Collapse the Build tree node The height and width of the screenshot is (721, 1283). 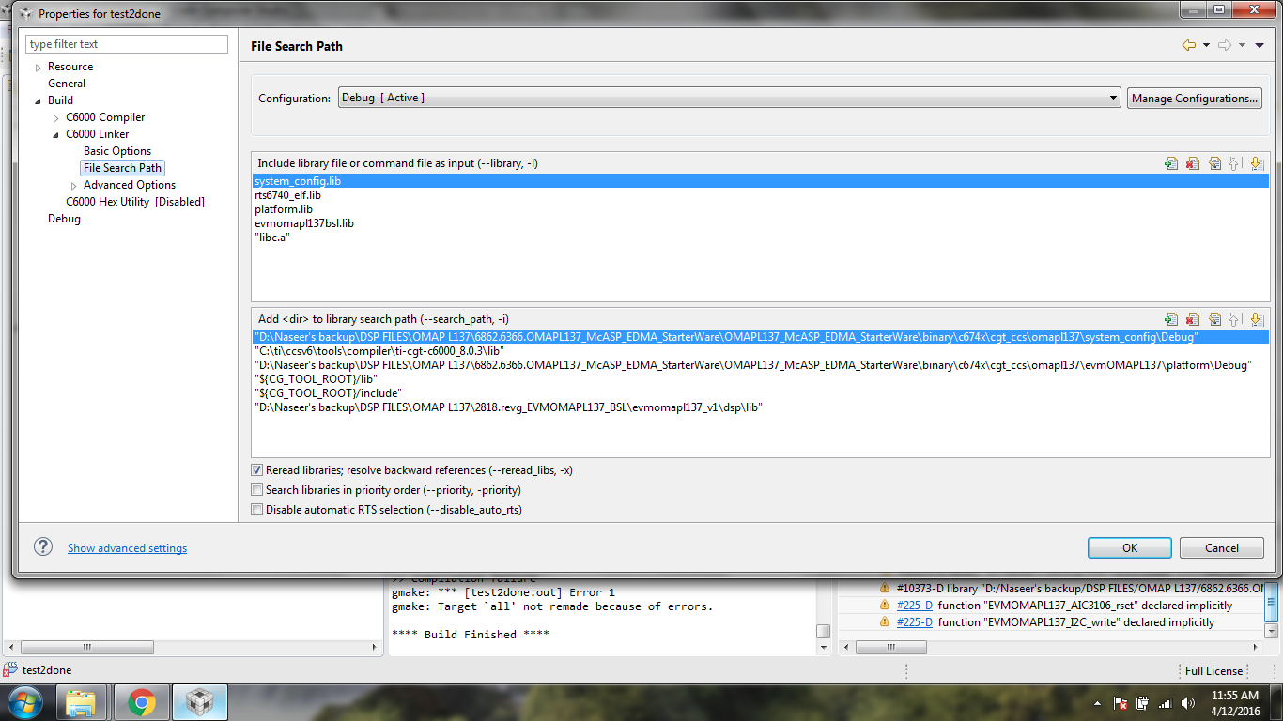39,100
